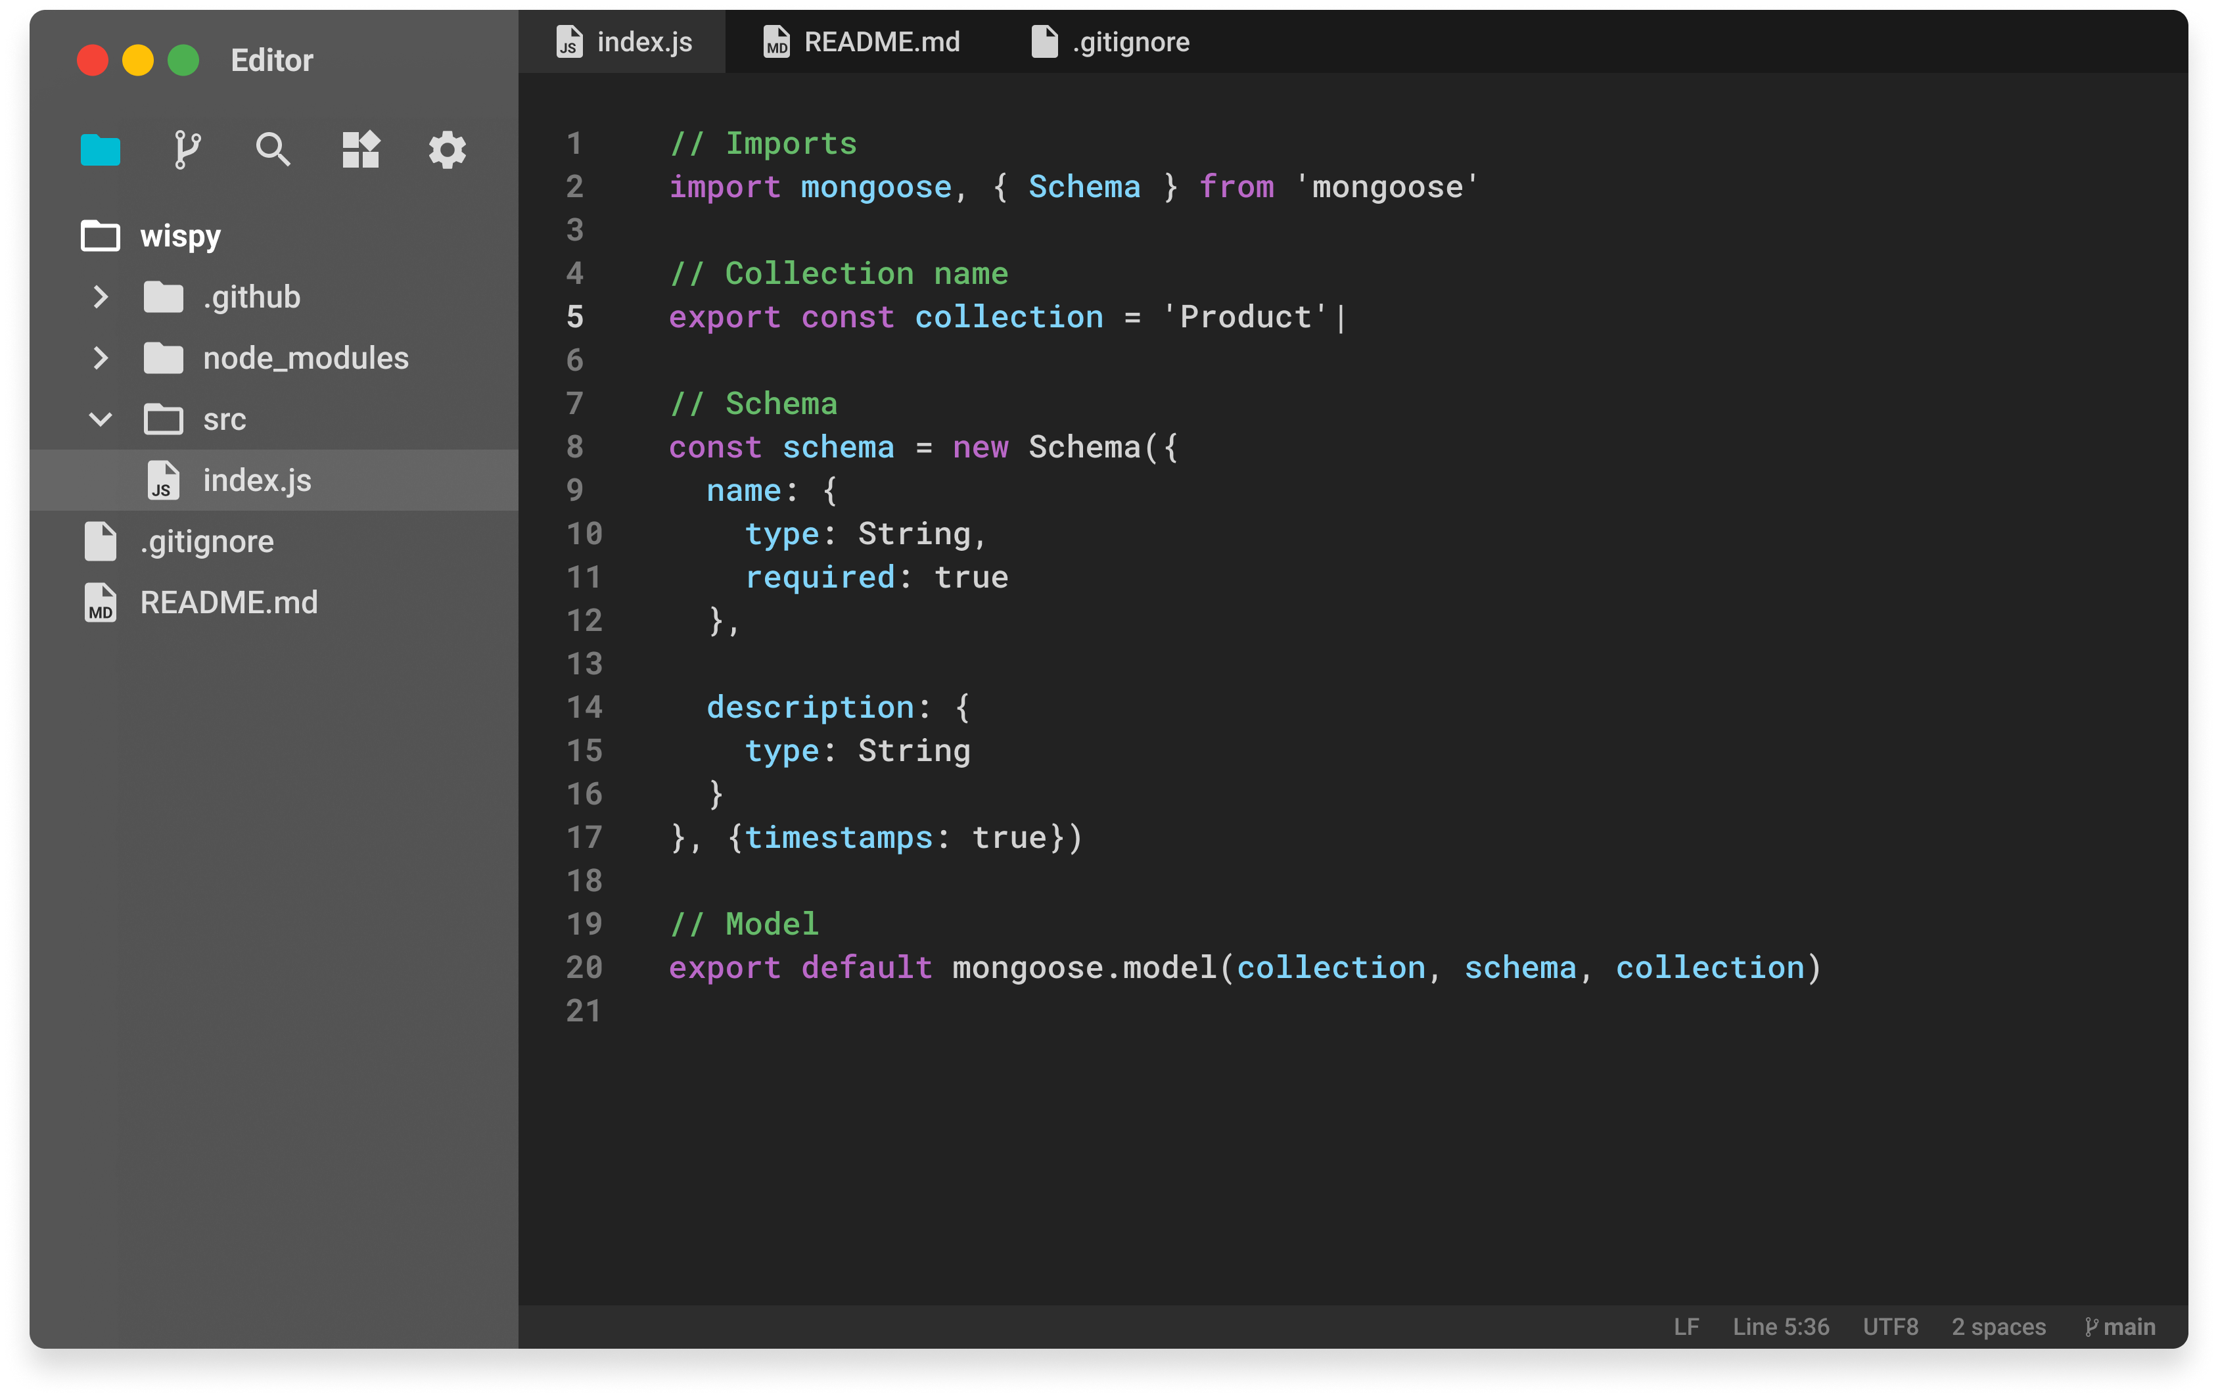Click the JS icon on index.js tab
The image size is (2218, 1398).
click(570, 42)
